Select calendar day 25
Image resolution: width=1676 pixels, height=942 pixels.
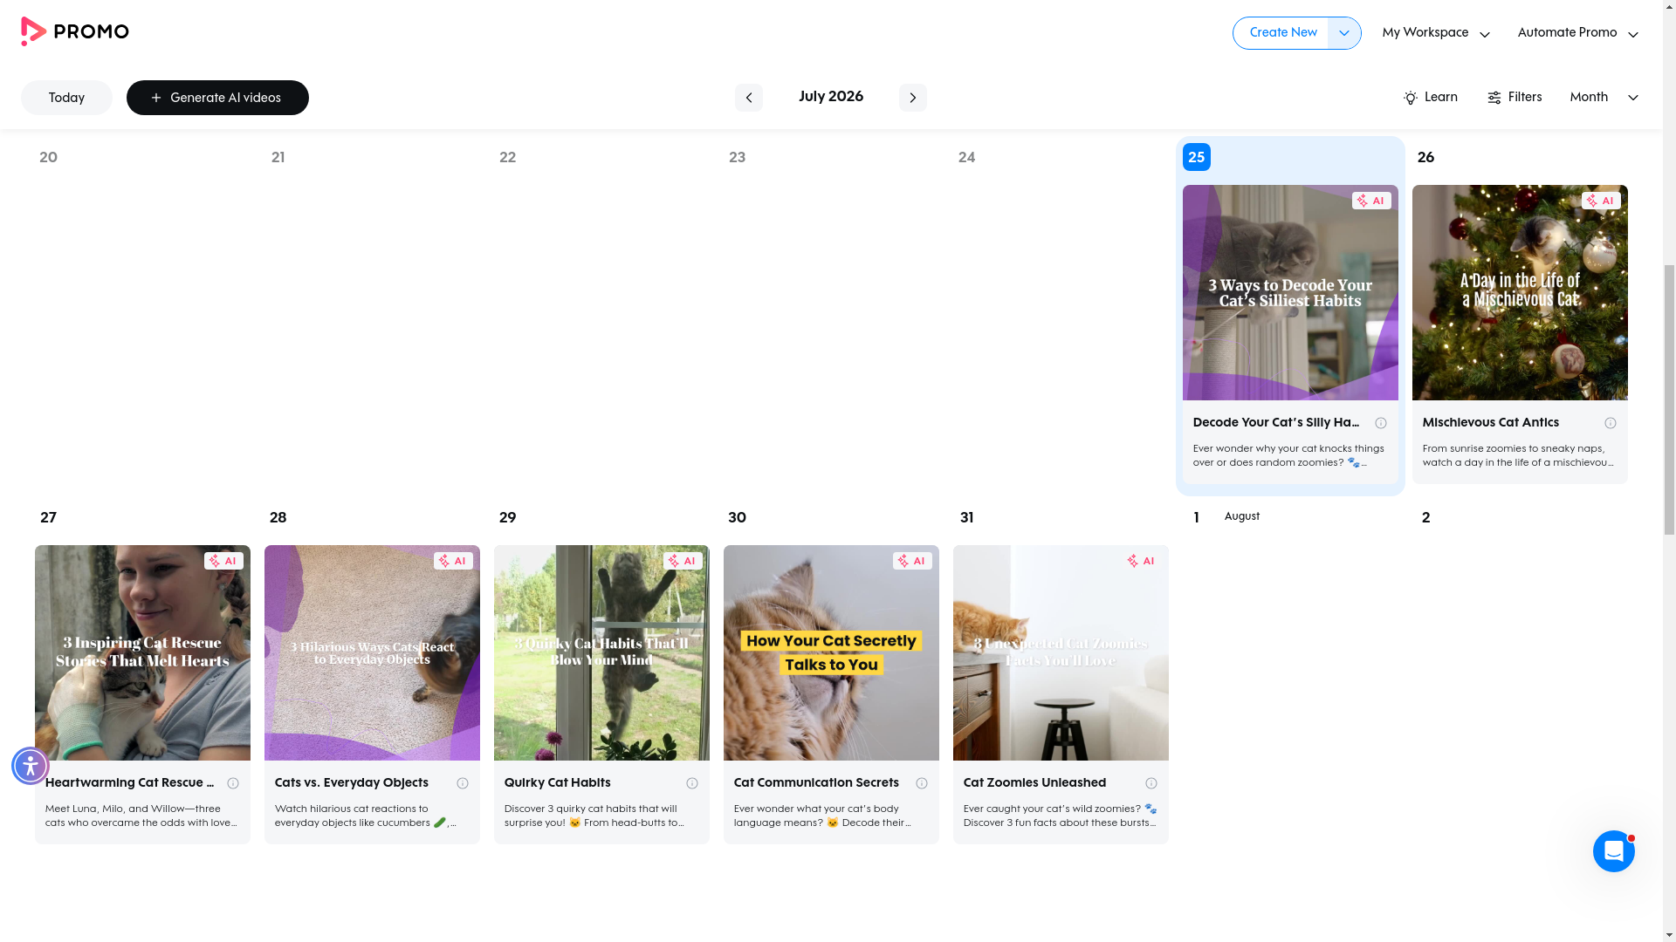tap(1196, 157)
